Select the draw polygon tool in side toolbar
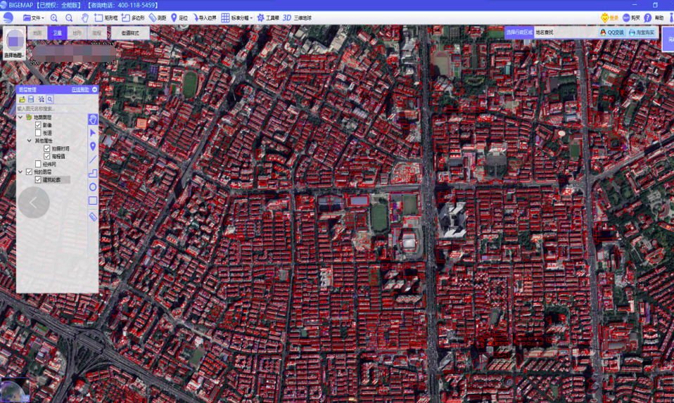The height and width of the screenshot is (403, 674). tap(93, 174)
